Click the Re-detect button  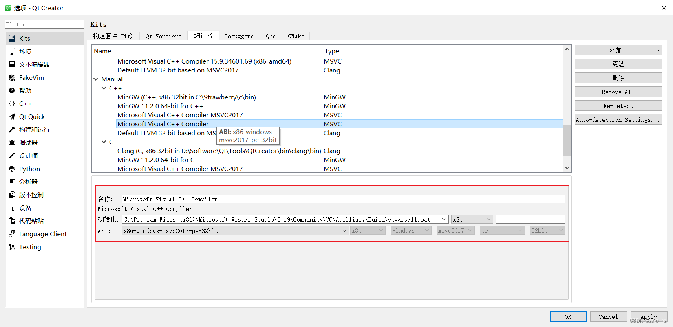618,106
